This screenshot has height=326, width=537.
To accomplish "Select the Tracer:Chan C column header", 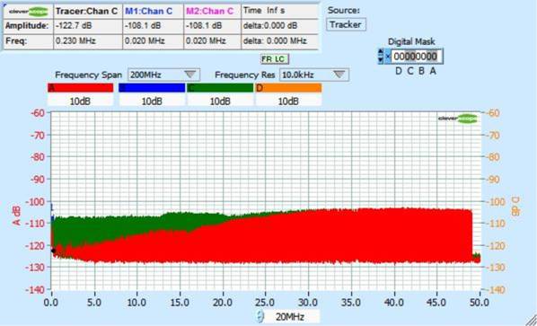I will (x=87, y=11).
